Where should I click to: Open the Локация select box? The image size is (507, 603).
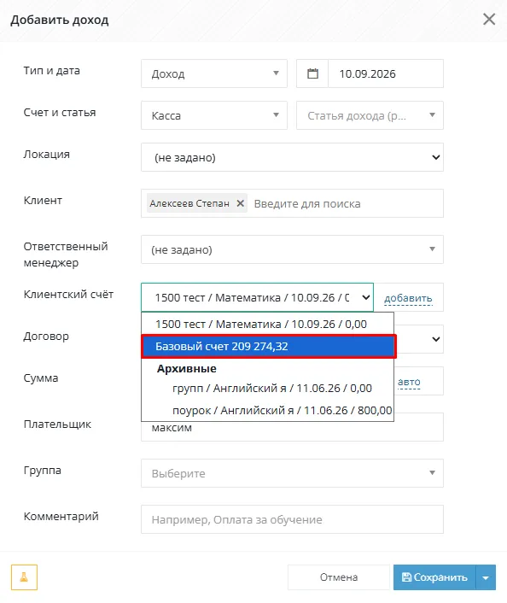pos(292,157)
